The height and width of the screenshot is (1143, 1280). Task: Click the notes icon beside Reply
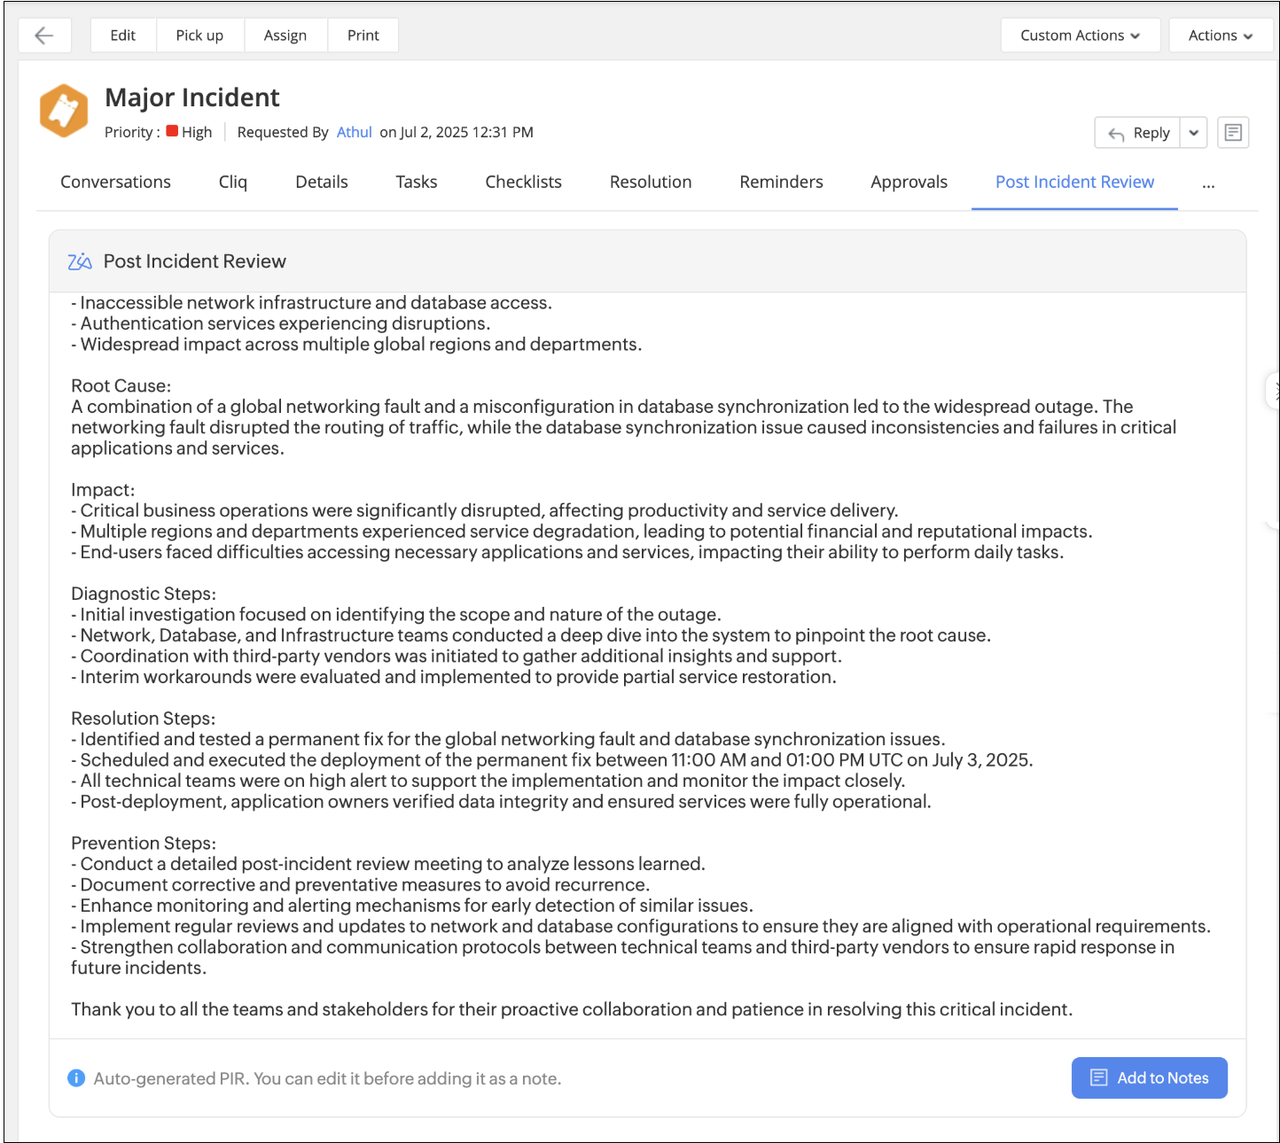1232,133
